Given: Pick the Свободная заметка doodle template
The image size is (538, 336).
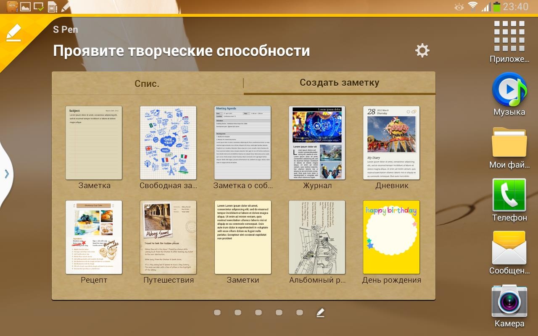Looking at the screenshot, I should point(168,143).
